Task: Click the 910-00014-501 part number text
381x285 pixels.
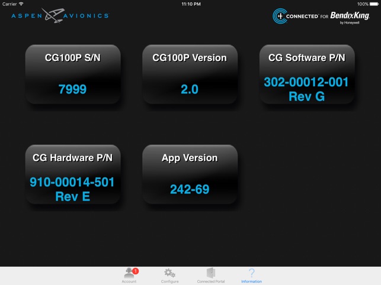Action: (x=72, y=182)
